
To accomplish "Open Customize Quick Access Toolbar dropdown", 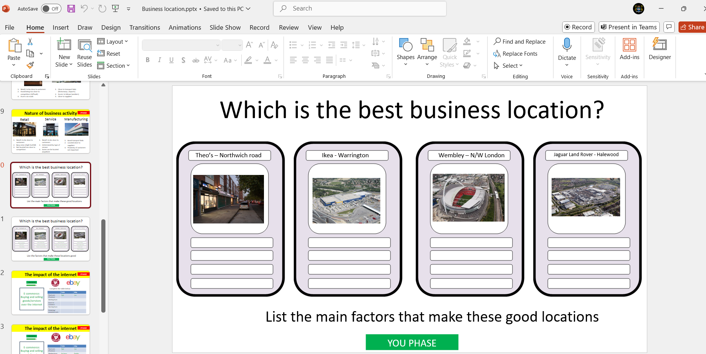I will 128,9.
